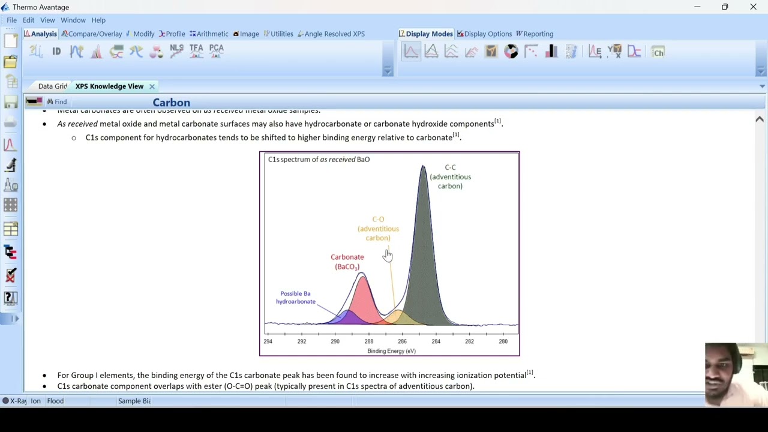Click the new blank document icon
This screenshot has height=432, width=768.
10,41
